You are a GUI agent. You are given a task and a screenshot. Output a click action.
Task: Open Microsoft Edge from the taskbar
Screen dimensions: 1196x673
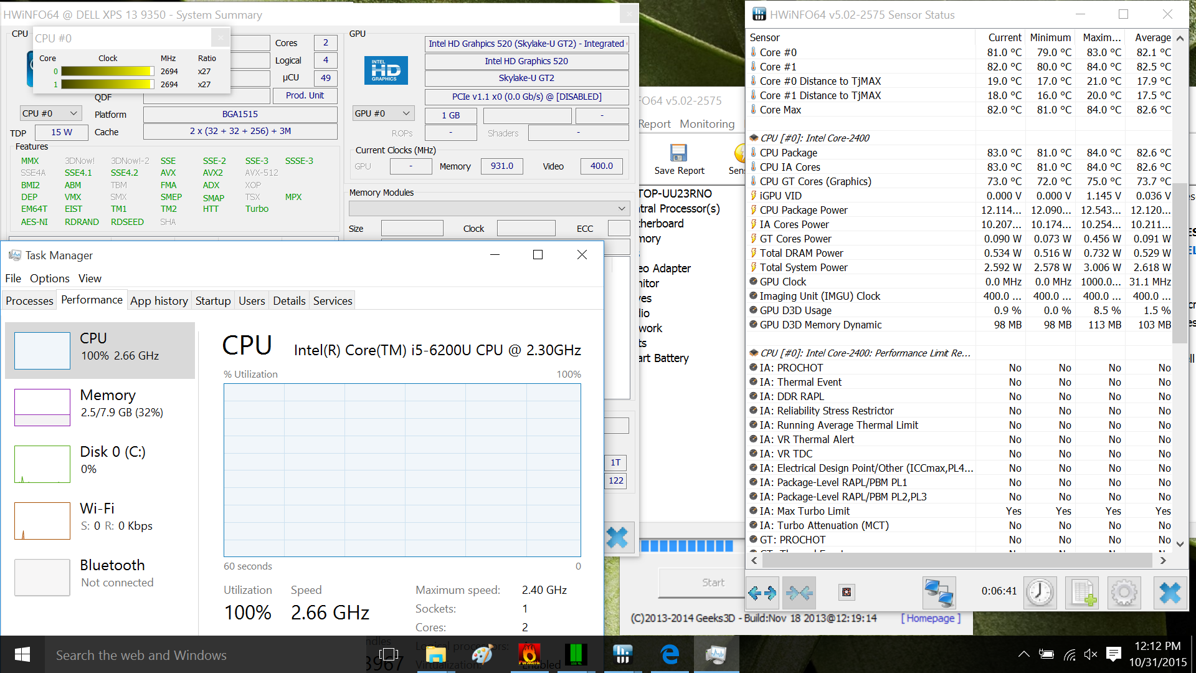coord(670,654)
